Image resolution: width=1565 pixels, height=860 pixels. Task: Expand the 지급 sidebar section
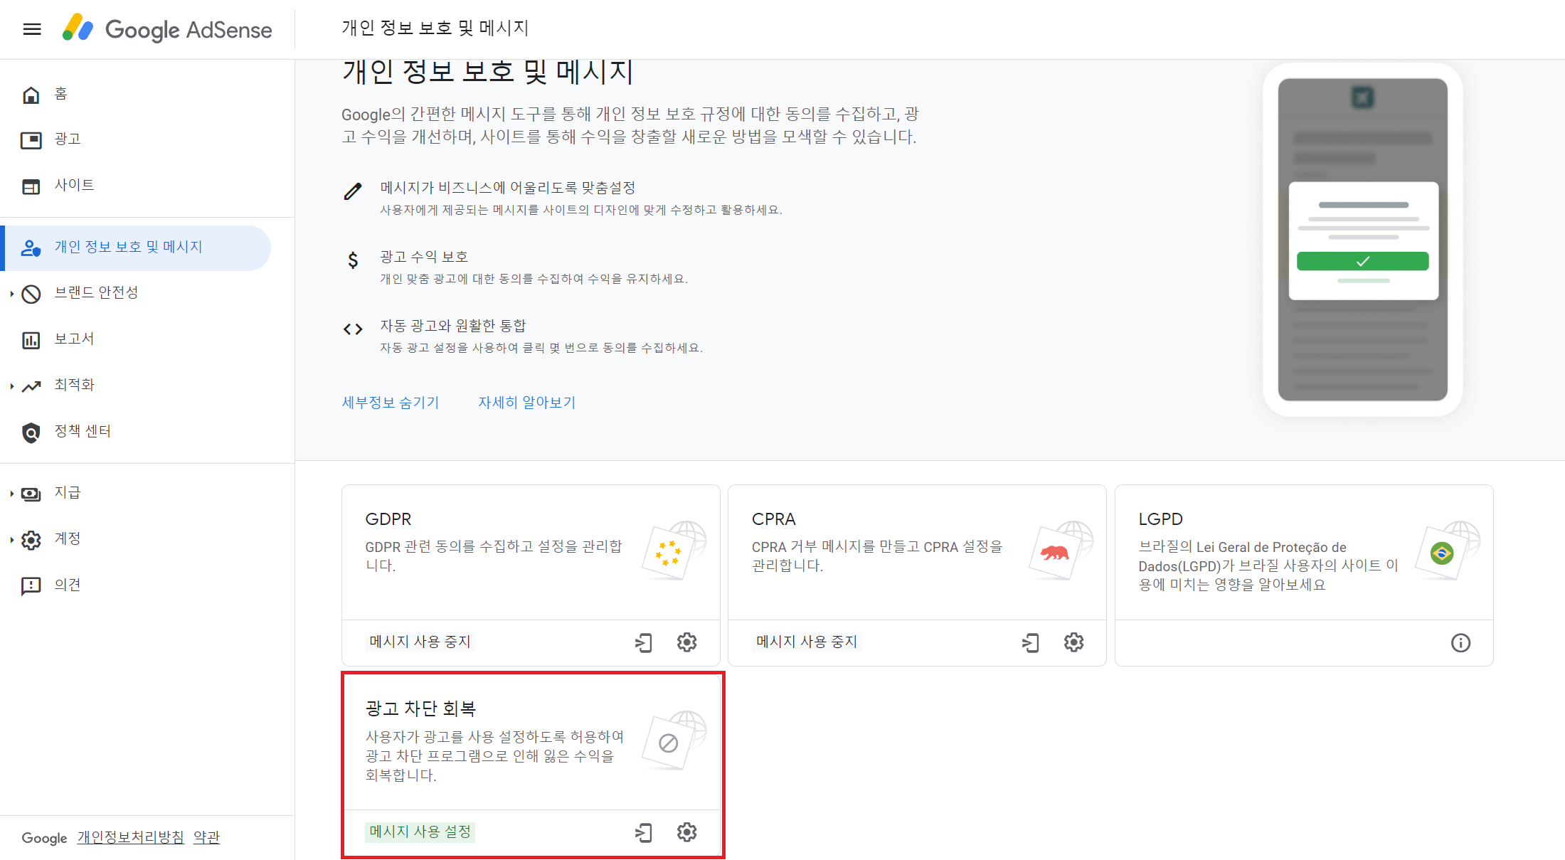12,493
